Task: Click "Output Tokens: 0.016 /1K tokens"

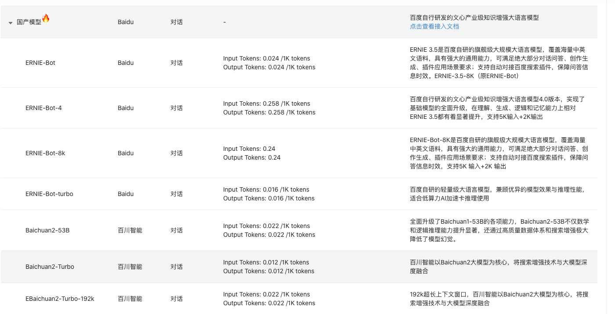Action: [x=269, y=198]
